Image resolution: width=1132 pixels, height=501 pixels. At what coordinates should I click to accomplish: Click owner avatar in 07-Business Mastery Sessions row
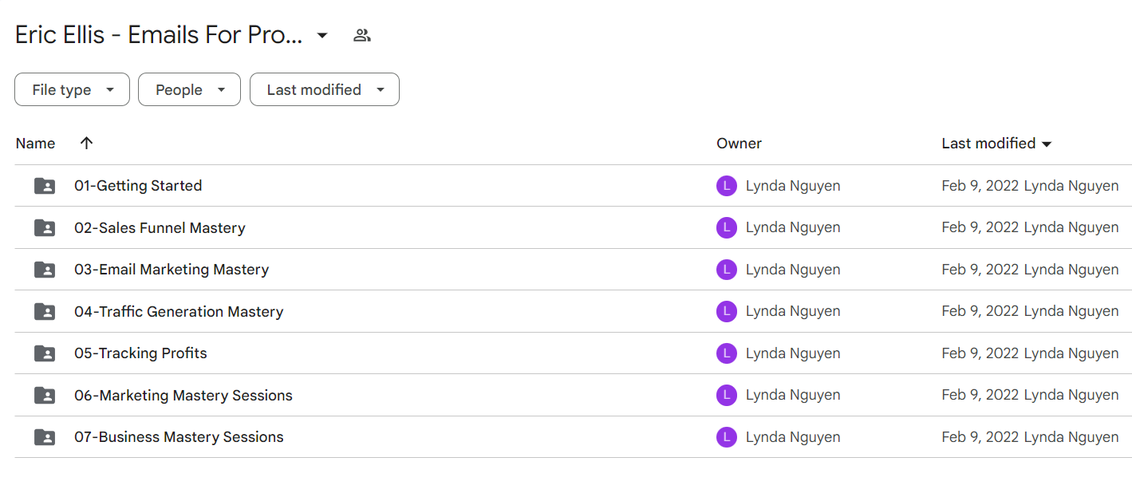click(x=726, y=437)
